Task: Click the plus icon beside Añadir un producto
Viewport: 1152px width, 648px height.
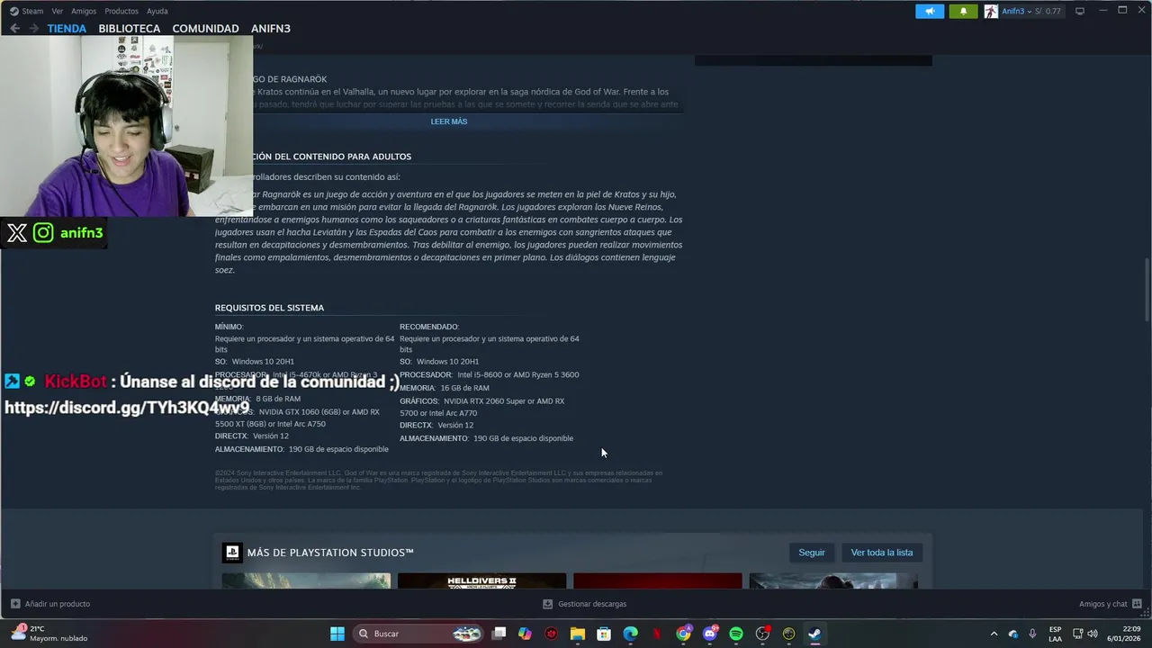Action: click(x=15, y=604)
